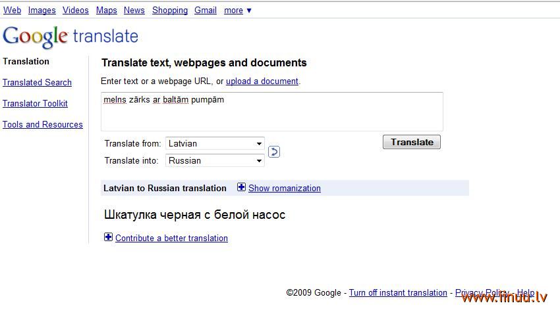This screenshot has height=318, width=560.
Task: Open the Translate into Russian dropdown
Action: pyautogui.click(x=215, y=160)
